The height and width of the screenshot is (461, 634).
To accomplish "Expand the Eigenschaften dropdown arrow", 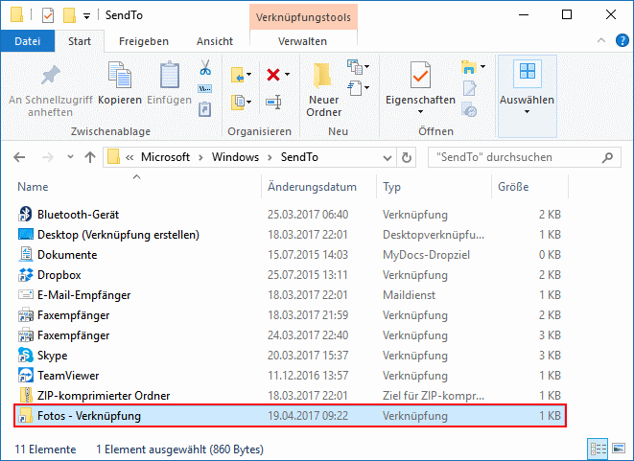I will click(420, 112).
